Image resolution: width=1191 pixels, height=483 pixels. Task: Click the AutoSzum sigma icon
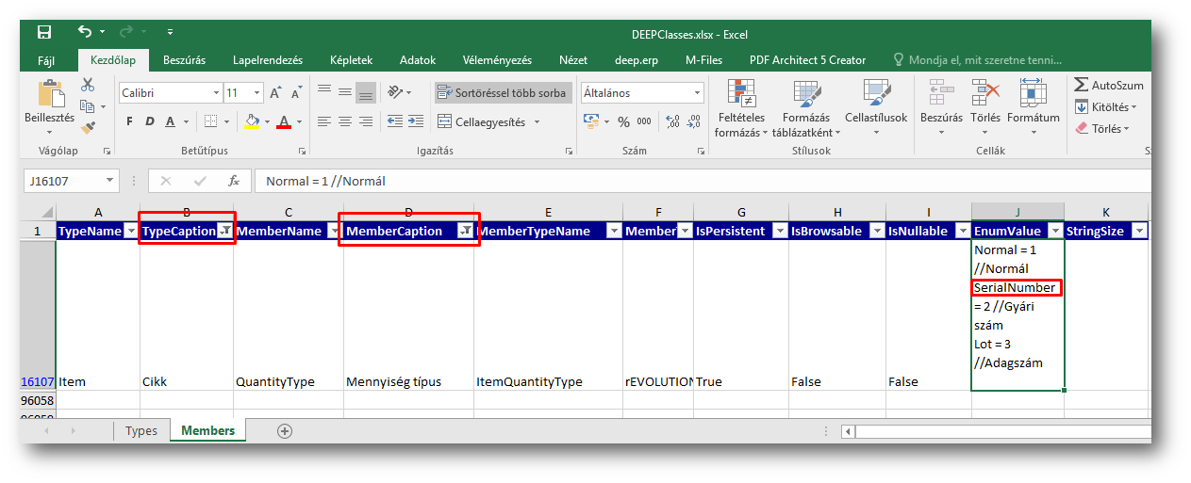click(1082, 86)
